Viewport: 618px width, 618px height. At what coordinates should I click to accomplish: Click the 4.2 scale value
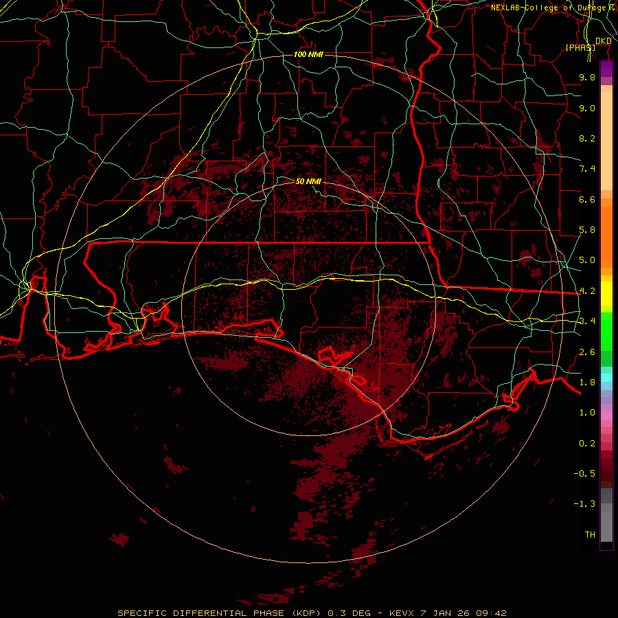tap(587, 291)
